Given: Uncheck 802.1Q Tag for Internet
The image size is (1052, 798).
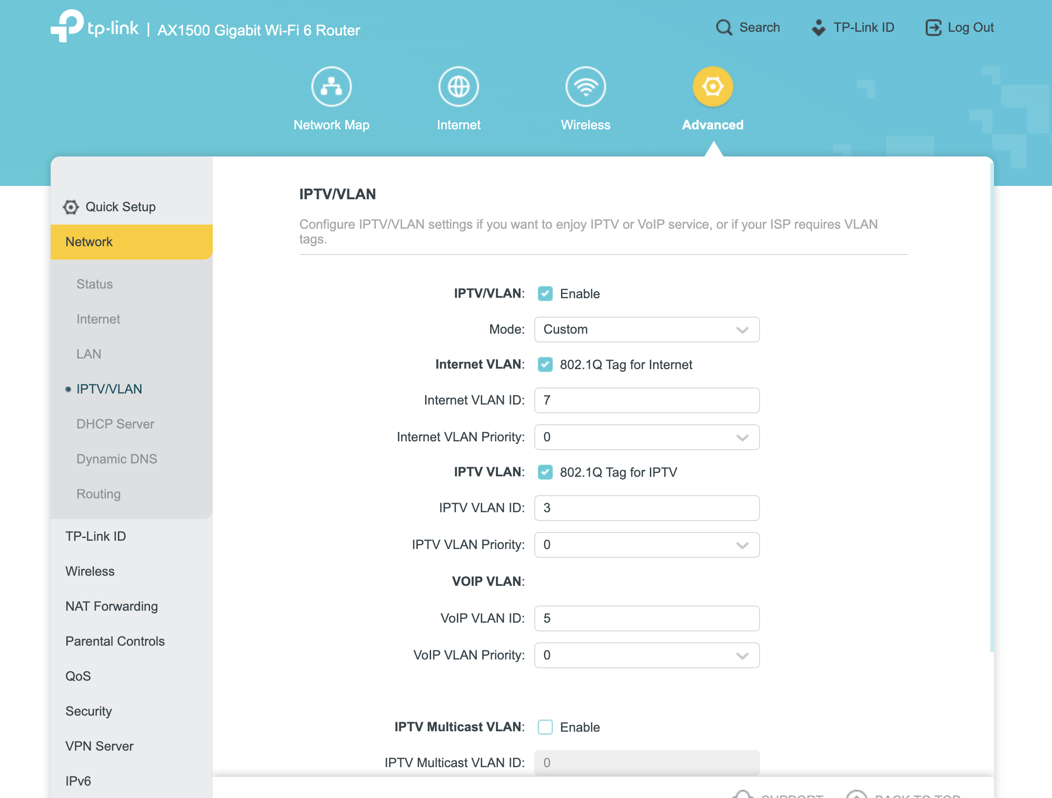Looking at the screenshot, I should click(x=545, y=364).
